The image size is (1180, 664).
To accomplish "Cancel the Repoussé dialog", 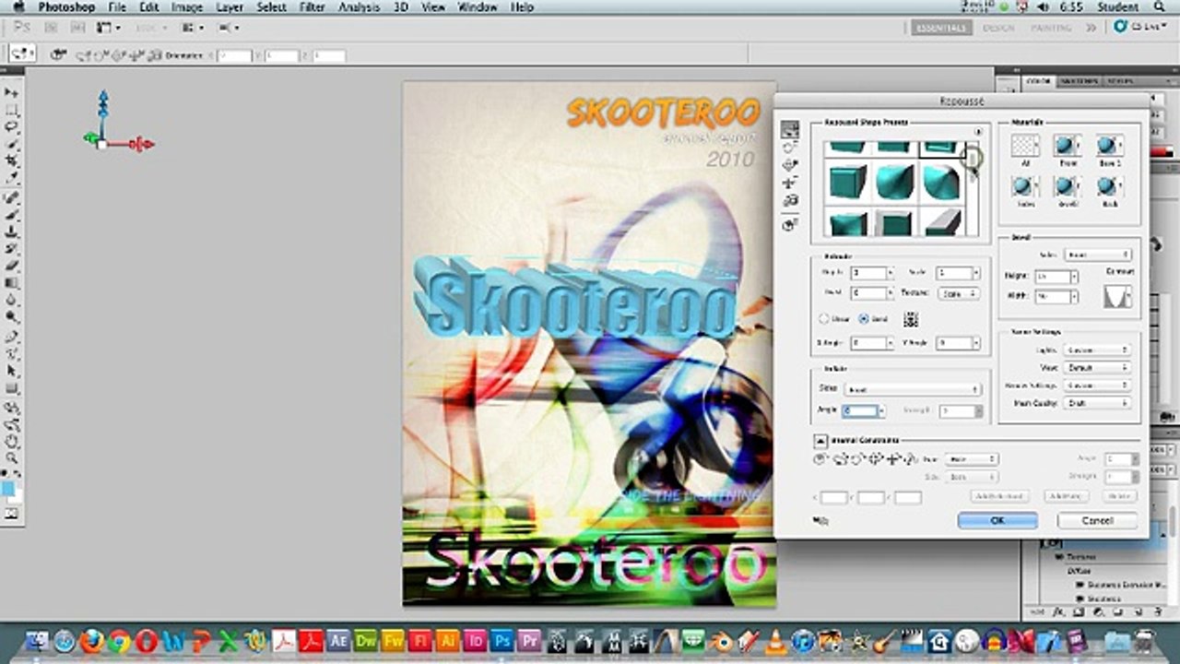I will pyautogui.click(x=1097, y=520).
